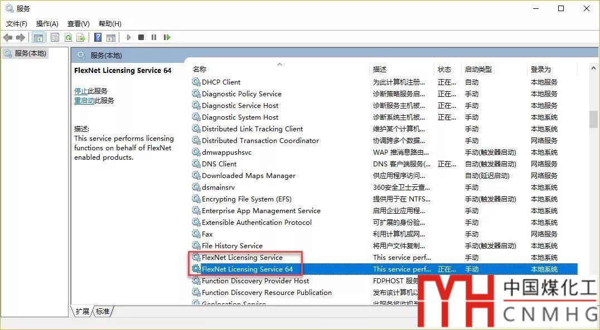Image resolution: width=600 pixels, height=330 pixels.
Task: Select the dmwappushsvc service
Action: click(384, 152)
